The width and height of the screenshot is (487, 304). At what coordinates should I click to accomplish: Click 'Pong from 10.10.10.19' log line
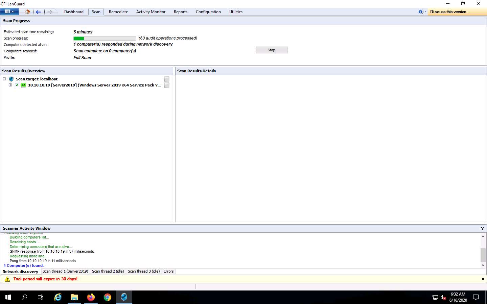click(x=43, y=261)
